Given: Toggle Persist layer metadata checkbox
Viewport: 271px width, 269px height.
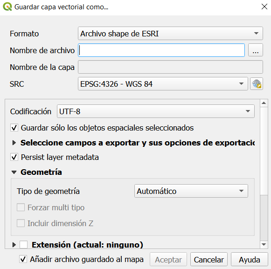Looking at the screenshot, I should click(14, 157).
